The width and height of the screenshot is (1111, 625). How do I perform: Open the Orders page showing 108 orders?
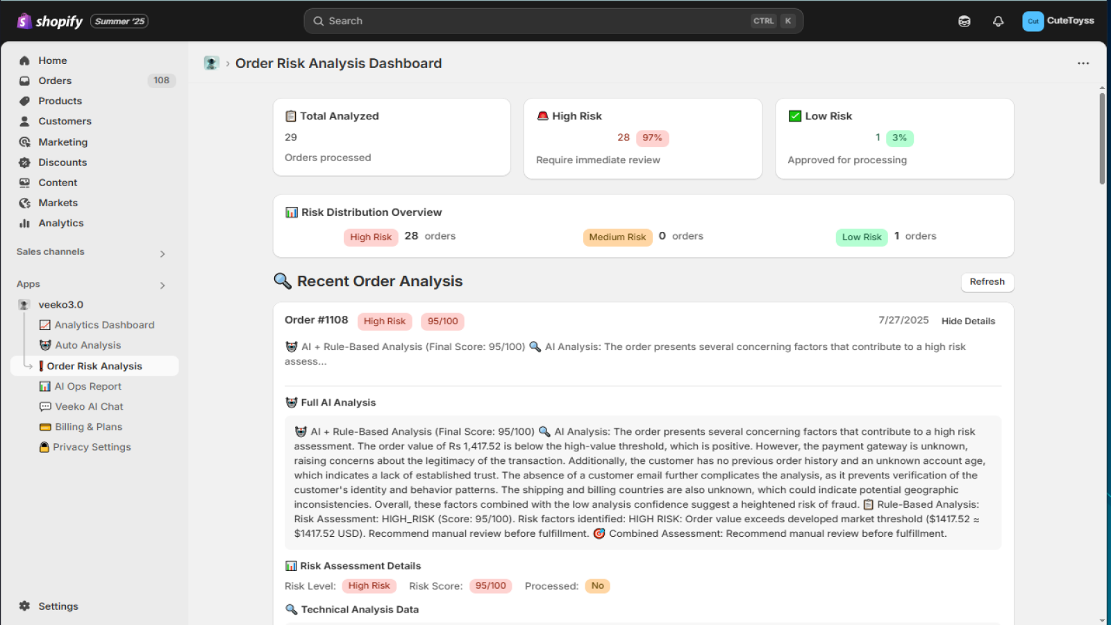click(55, 81)
